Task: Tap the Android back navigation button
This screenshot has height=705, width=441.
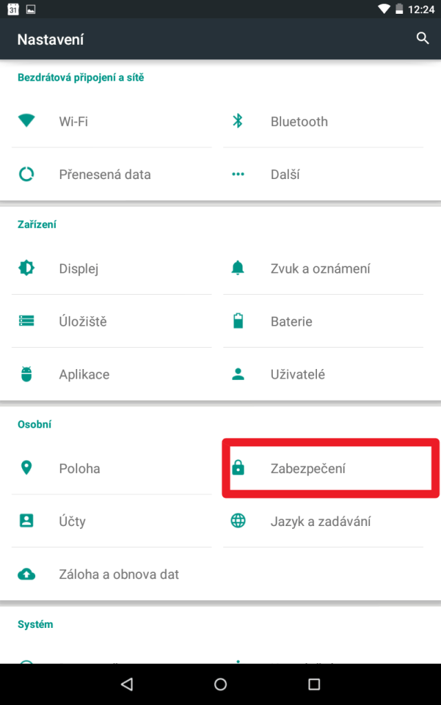Action: pyautogui.click(x=127, y=684)
